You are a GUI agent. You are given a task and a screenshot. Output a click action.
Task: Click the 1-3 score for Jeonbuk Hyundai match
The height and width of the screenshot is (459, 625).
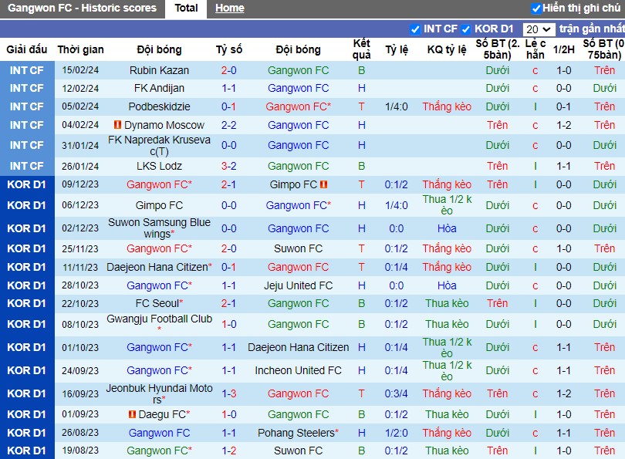coord(229,393)
